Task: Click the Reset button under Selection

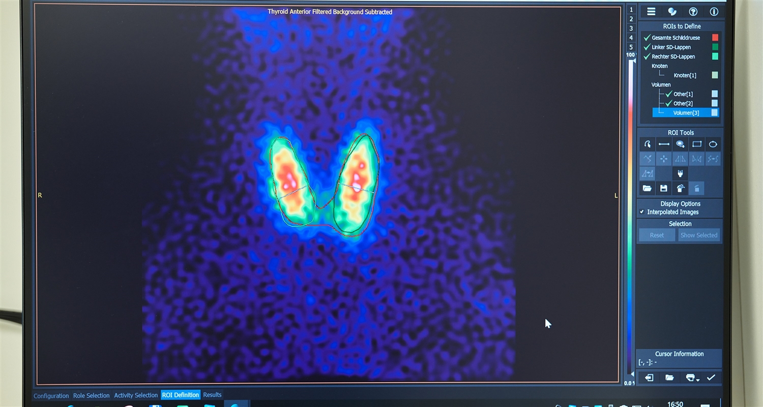Action: [657, 235]
